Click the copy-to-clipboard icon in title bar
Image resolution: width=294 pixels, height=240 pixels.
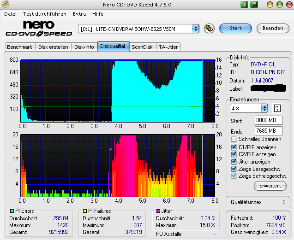pyautogui.click(x=244, y=4)
